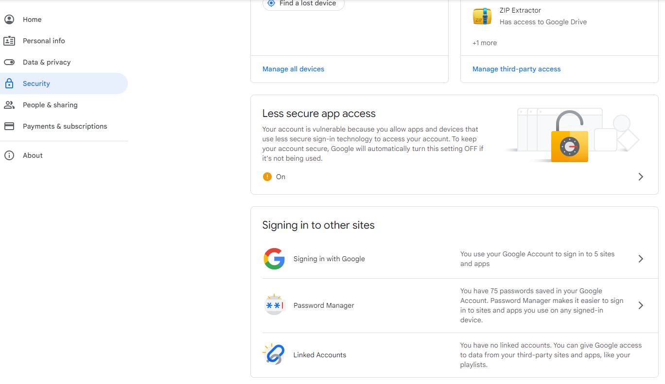Click the Payments & subscriptions card icon
Image resolution: width=665 pixels, height=384 pixels.
click(9, 126)
